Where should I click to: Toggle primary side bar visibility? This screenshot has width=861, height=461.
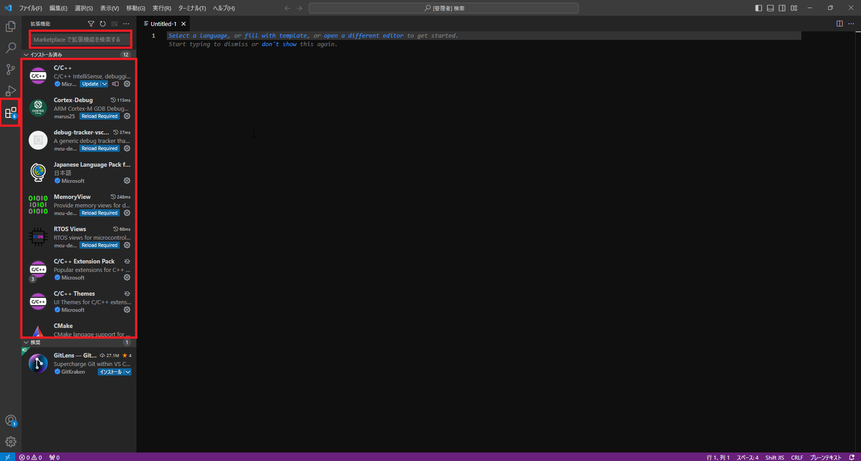[759, 8]
